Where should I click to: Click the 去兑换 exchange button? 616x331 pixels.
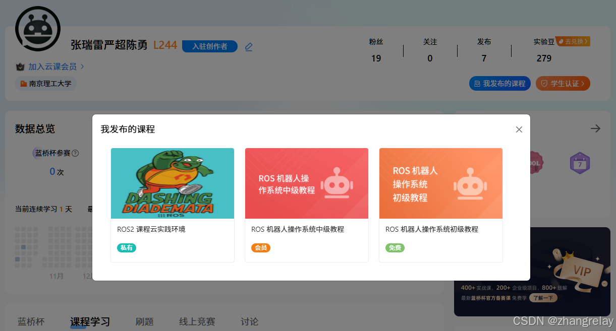pyautogui.click(x=574, y=41)
